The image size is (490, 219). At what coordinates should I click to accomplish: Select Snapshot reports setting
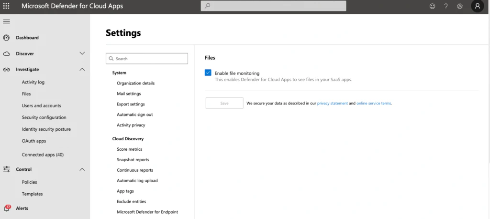point(133,160)
